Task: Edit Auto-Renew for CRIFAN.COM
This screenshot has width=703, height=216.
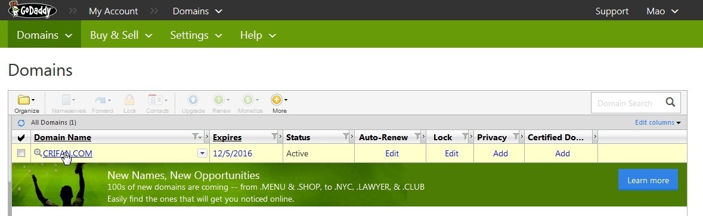Action: (x=392, y=153)
